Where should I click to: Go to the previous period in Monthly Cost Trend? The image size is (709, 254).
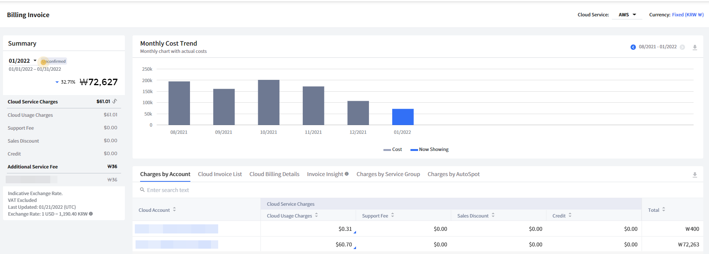tap(633, 47)
